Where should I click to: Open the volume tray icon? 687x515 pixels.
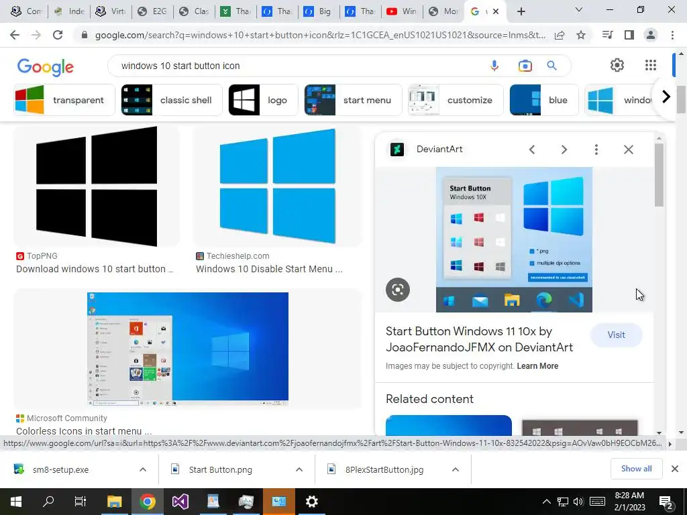coord(578,502)
